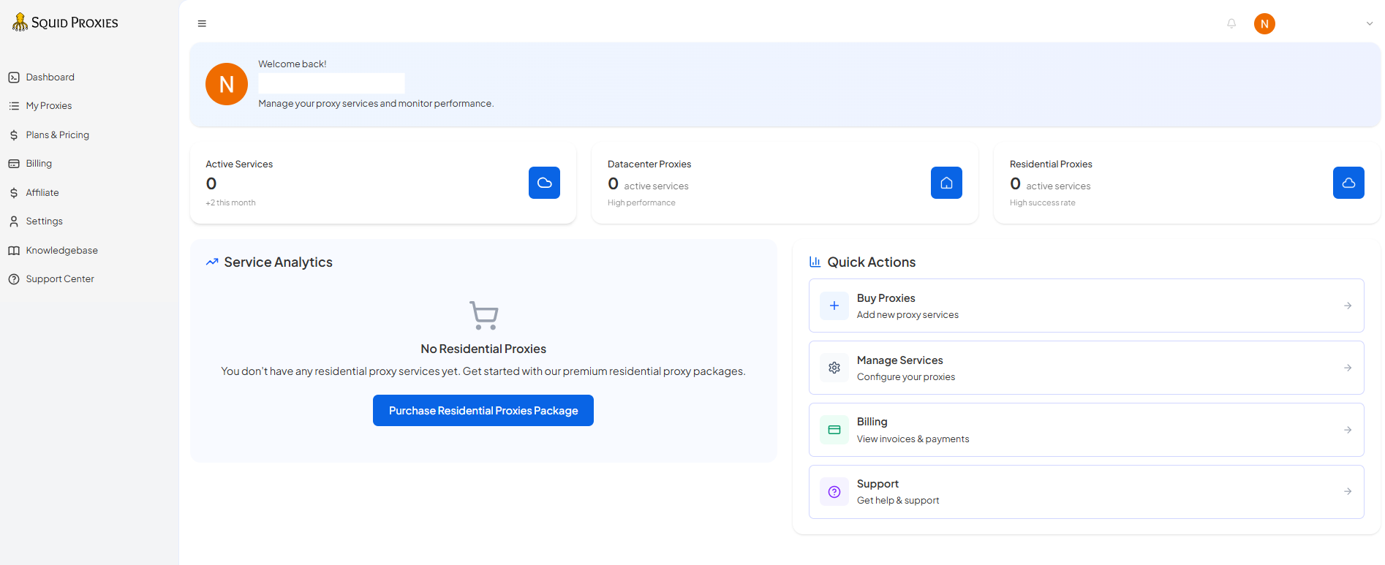Click the Affiliate dollar icon

point(14,193)
